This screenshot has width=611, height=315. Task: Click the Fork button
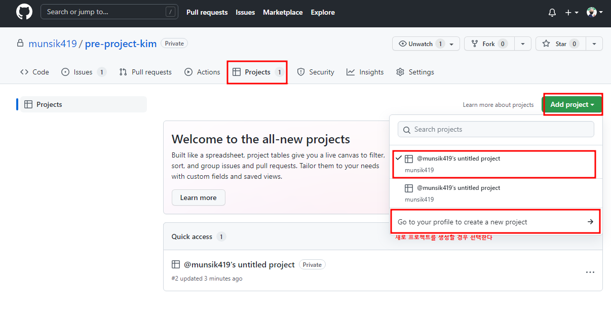pos(489,44)
